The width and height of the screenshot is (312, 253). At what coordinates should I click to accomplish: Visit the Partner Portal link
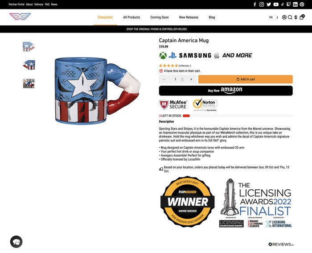[16, 4]
